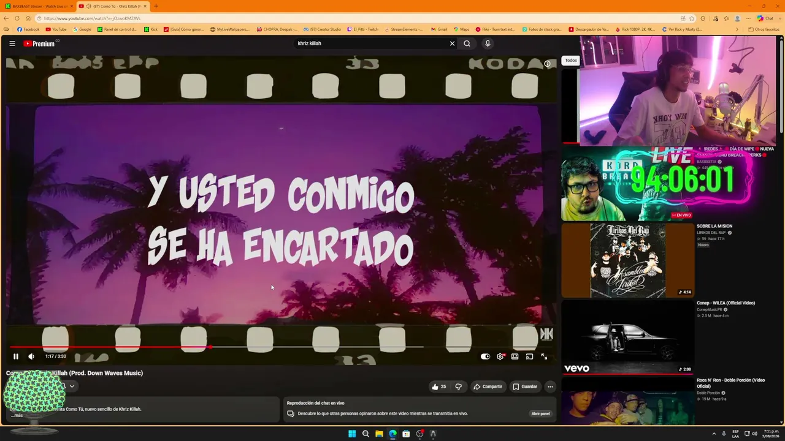The height and width of the screenshot is (441, 785).
Task: Click the Compartir share button
Action: (488, 386)
